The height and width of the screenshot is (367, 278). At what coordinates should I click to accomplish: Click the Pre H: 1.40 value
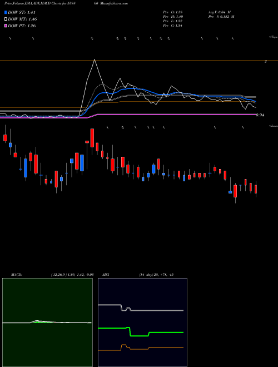tap(173, 17)
